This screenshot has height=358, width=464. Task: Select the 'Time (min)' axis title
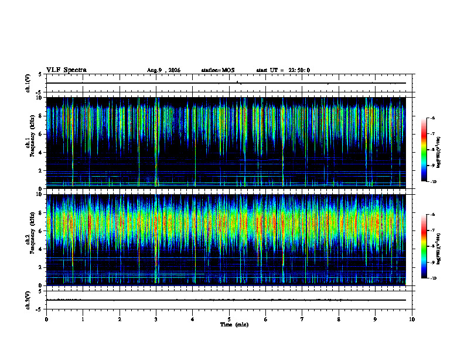(234, 325)
